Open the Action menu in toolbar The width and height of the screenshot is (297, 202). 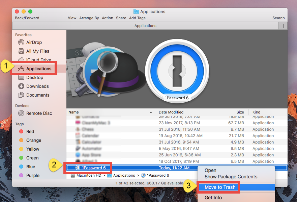point(107,18)
